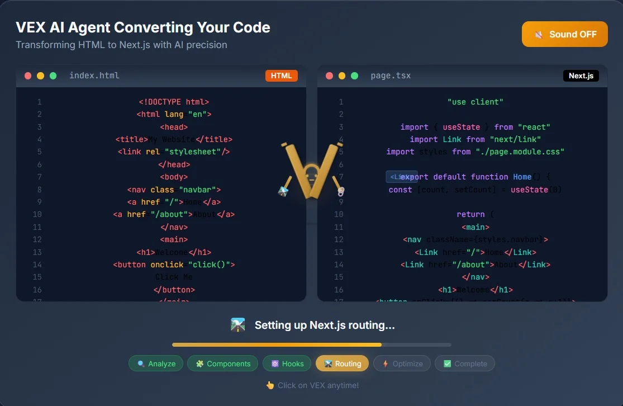The image size is (623, 406).
Task: Toggle sound on with the Sound OFF switch
Action: coord(564,34)
